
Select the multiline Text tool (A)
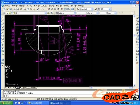point(3,66)
